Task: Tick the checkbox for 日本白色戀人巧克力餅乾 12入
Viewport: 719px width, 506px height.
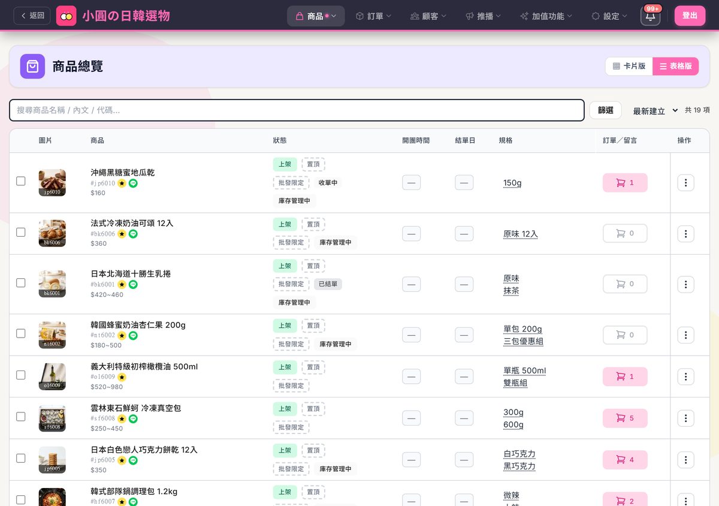Action: click(x=21, y=458)
